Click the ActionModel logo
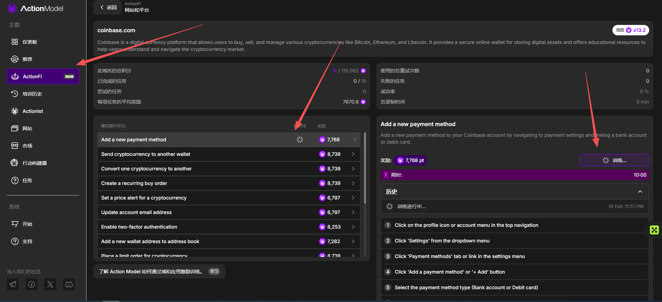 coord(35,8)
